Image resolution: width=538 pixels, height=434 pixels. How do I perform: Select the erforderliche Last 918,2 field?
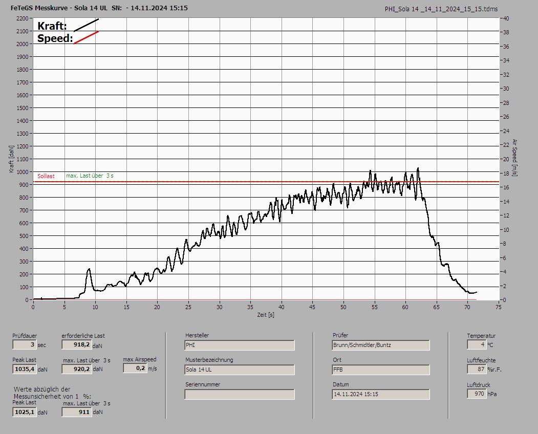(x=76, y=344)
